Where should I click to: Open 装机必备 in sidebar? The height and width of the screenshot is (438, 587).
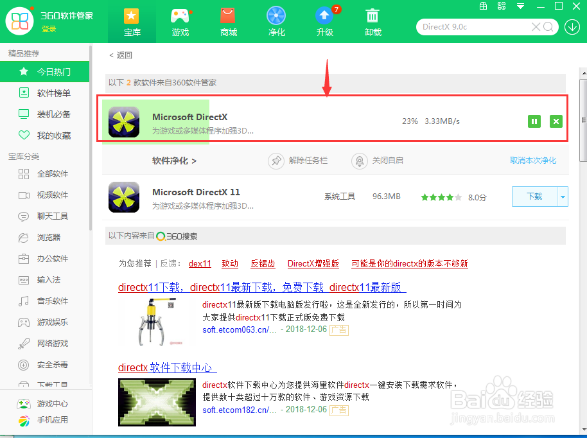click(44, 114)
